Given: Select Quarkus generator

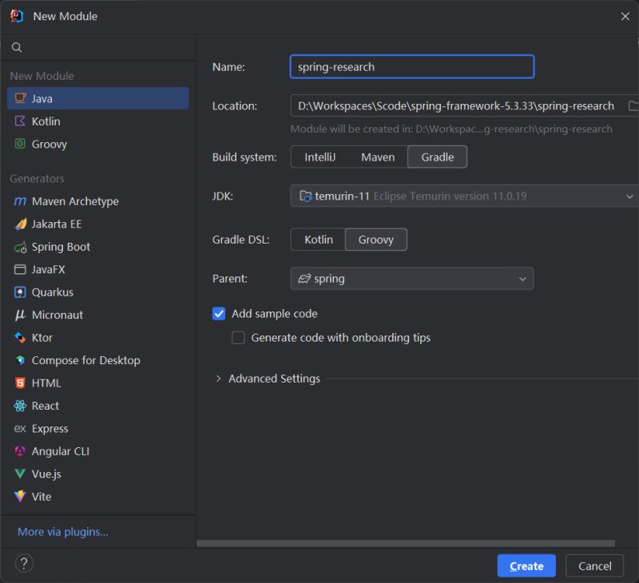Looking at the screenshot, I should 98,292.
